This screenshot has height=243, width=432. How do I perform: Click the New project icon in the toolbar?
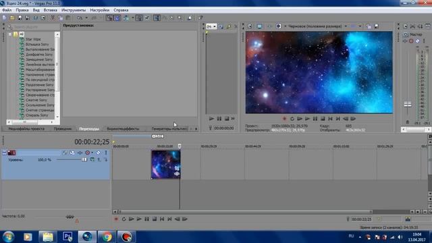tap(5, 18)
